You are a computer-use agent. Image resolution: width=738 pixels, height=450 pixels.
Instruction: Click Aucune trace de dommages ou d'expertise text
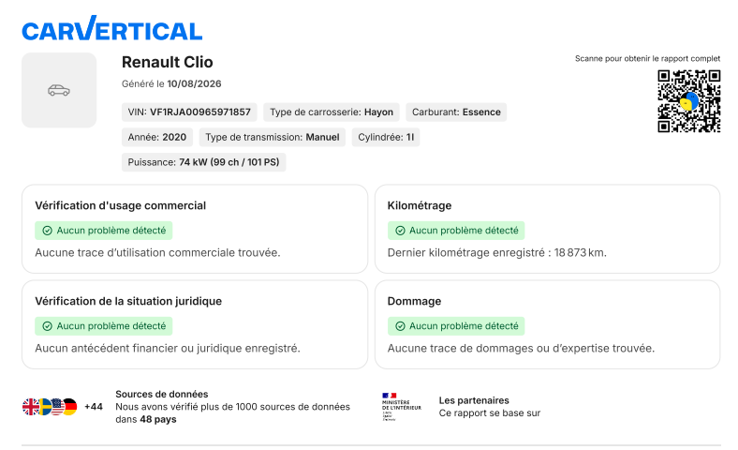(521, 348)
